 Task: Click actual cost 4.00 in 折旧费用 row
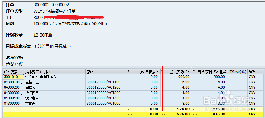186,93
